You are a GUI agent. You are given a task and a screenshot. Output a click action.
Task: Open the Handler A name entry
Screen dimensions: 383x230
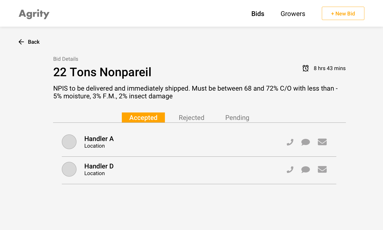[99, 139]
